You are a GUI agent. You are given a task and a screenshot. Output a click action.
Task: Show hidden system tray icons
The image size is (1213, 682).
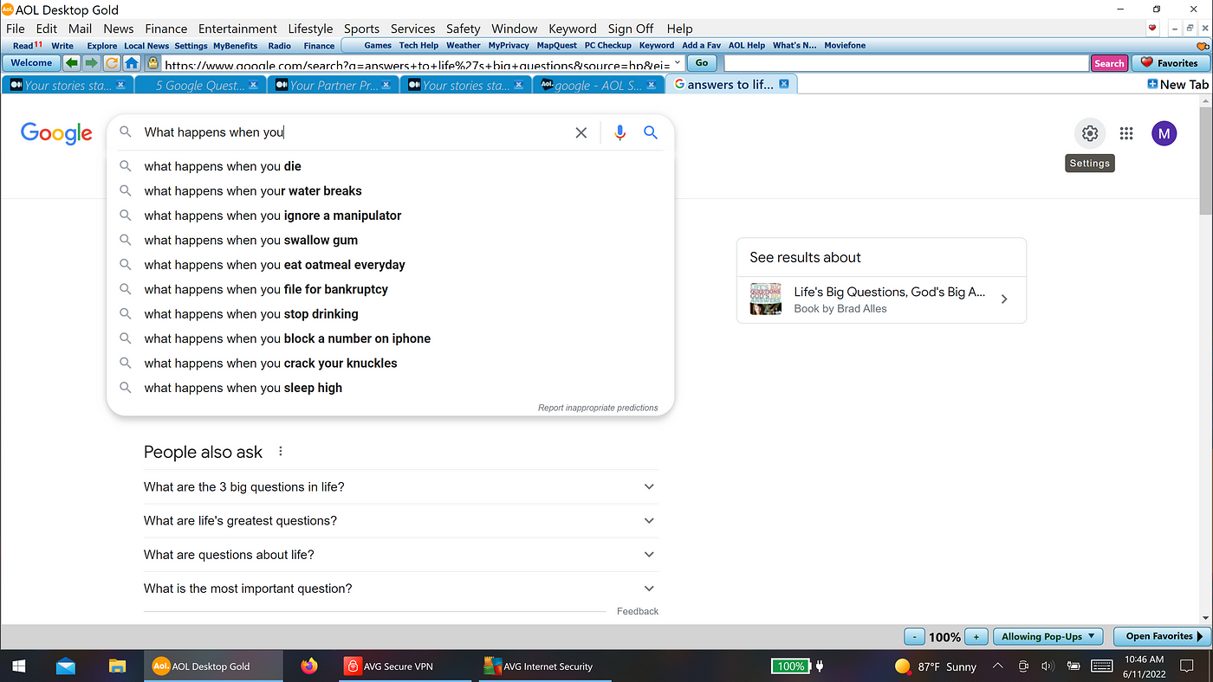pyautogui.click(x=997, y=666)
